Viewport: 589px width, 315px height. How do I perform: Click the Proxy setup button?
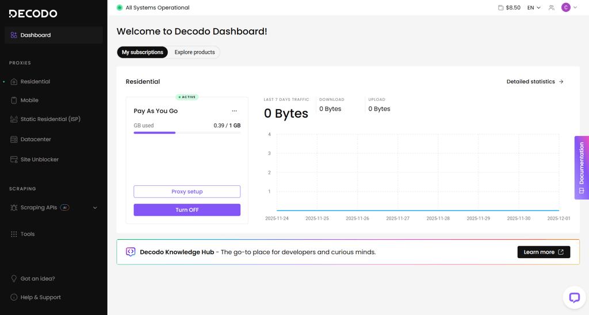[x=187, y=192]
